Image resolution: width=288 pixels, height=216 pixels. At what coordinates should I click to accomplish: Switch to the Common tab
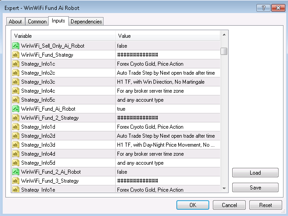pos(37,22)
